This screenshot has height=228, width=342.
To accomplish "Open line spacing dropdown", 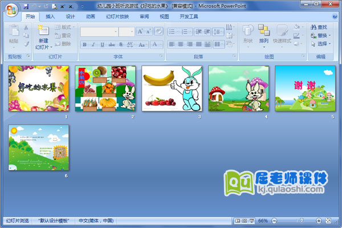I will [218, 32].
